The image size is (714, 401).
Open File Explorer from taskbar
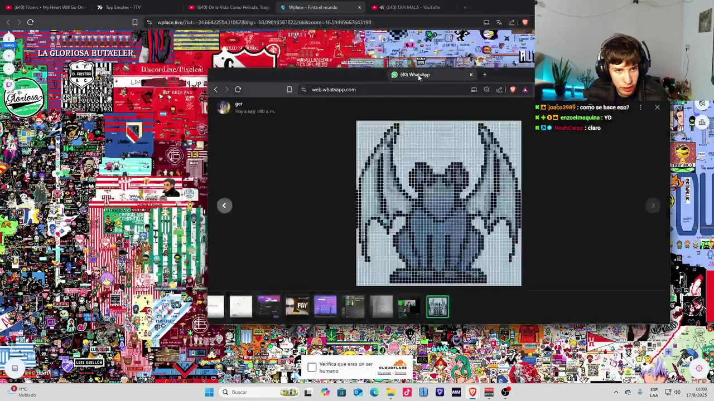pos(390,392)
